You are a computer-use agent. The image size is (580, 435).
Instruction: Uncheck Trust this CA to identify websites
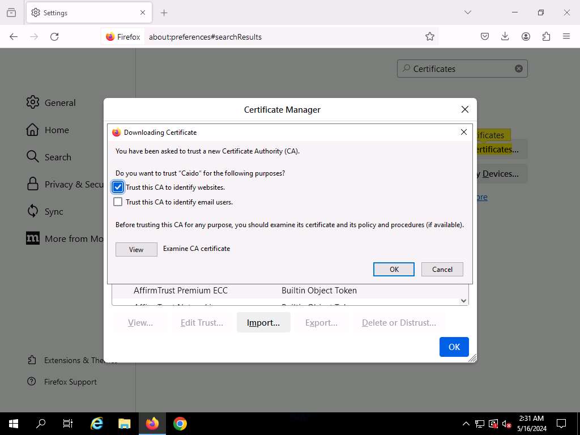point(118,187)
